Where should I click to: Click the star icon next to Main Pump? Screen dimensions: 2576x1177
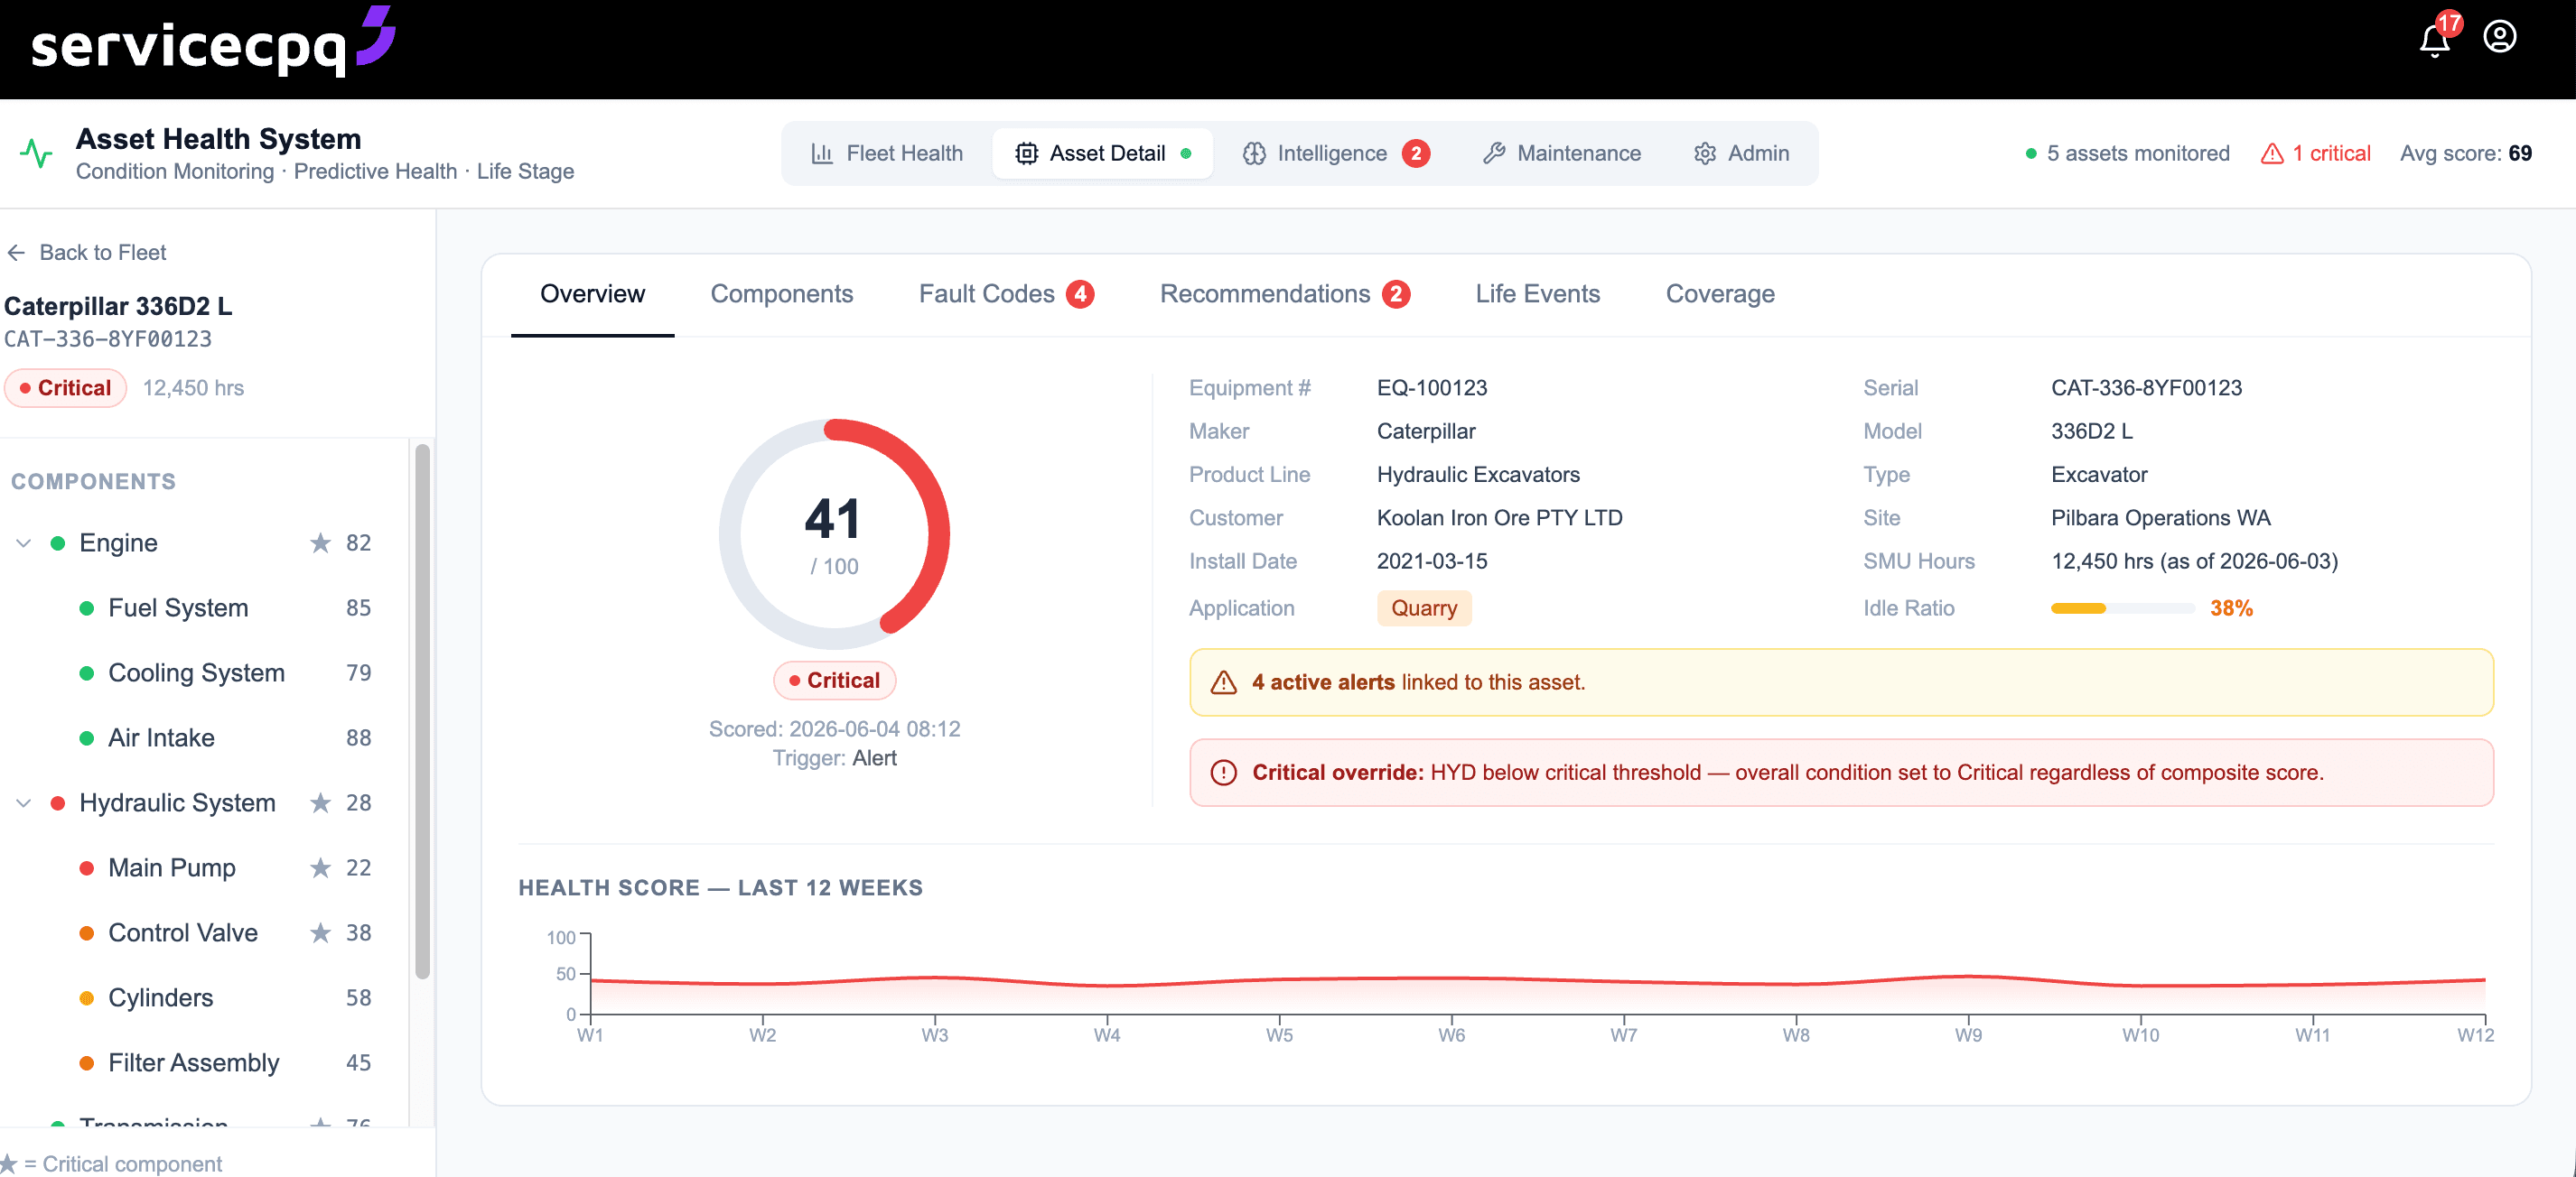(x=320, y=867)
